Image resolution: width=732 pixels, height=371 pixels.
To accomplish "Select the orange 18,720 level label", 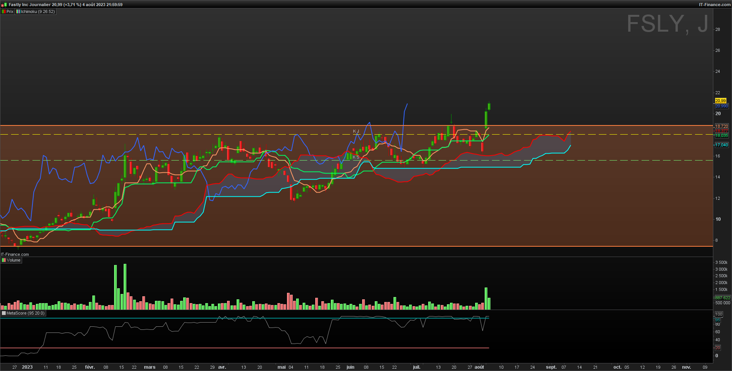I will (x=721, y=126).
